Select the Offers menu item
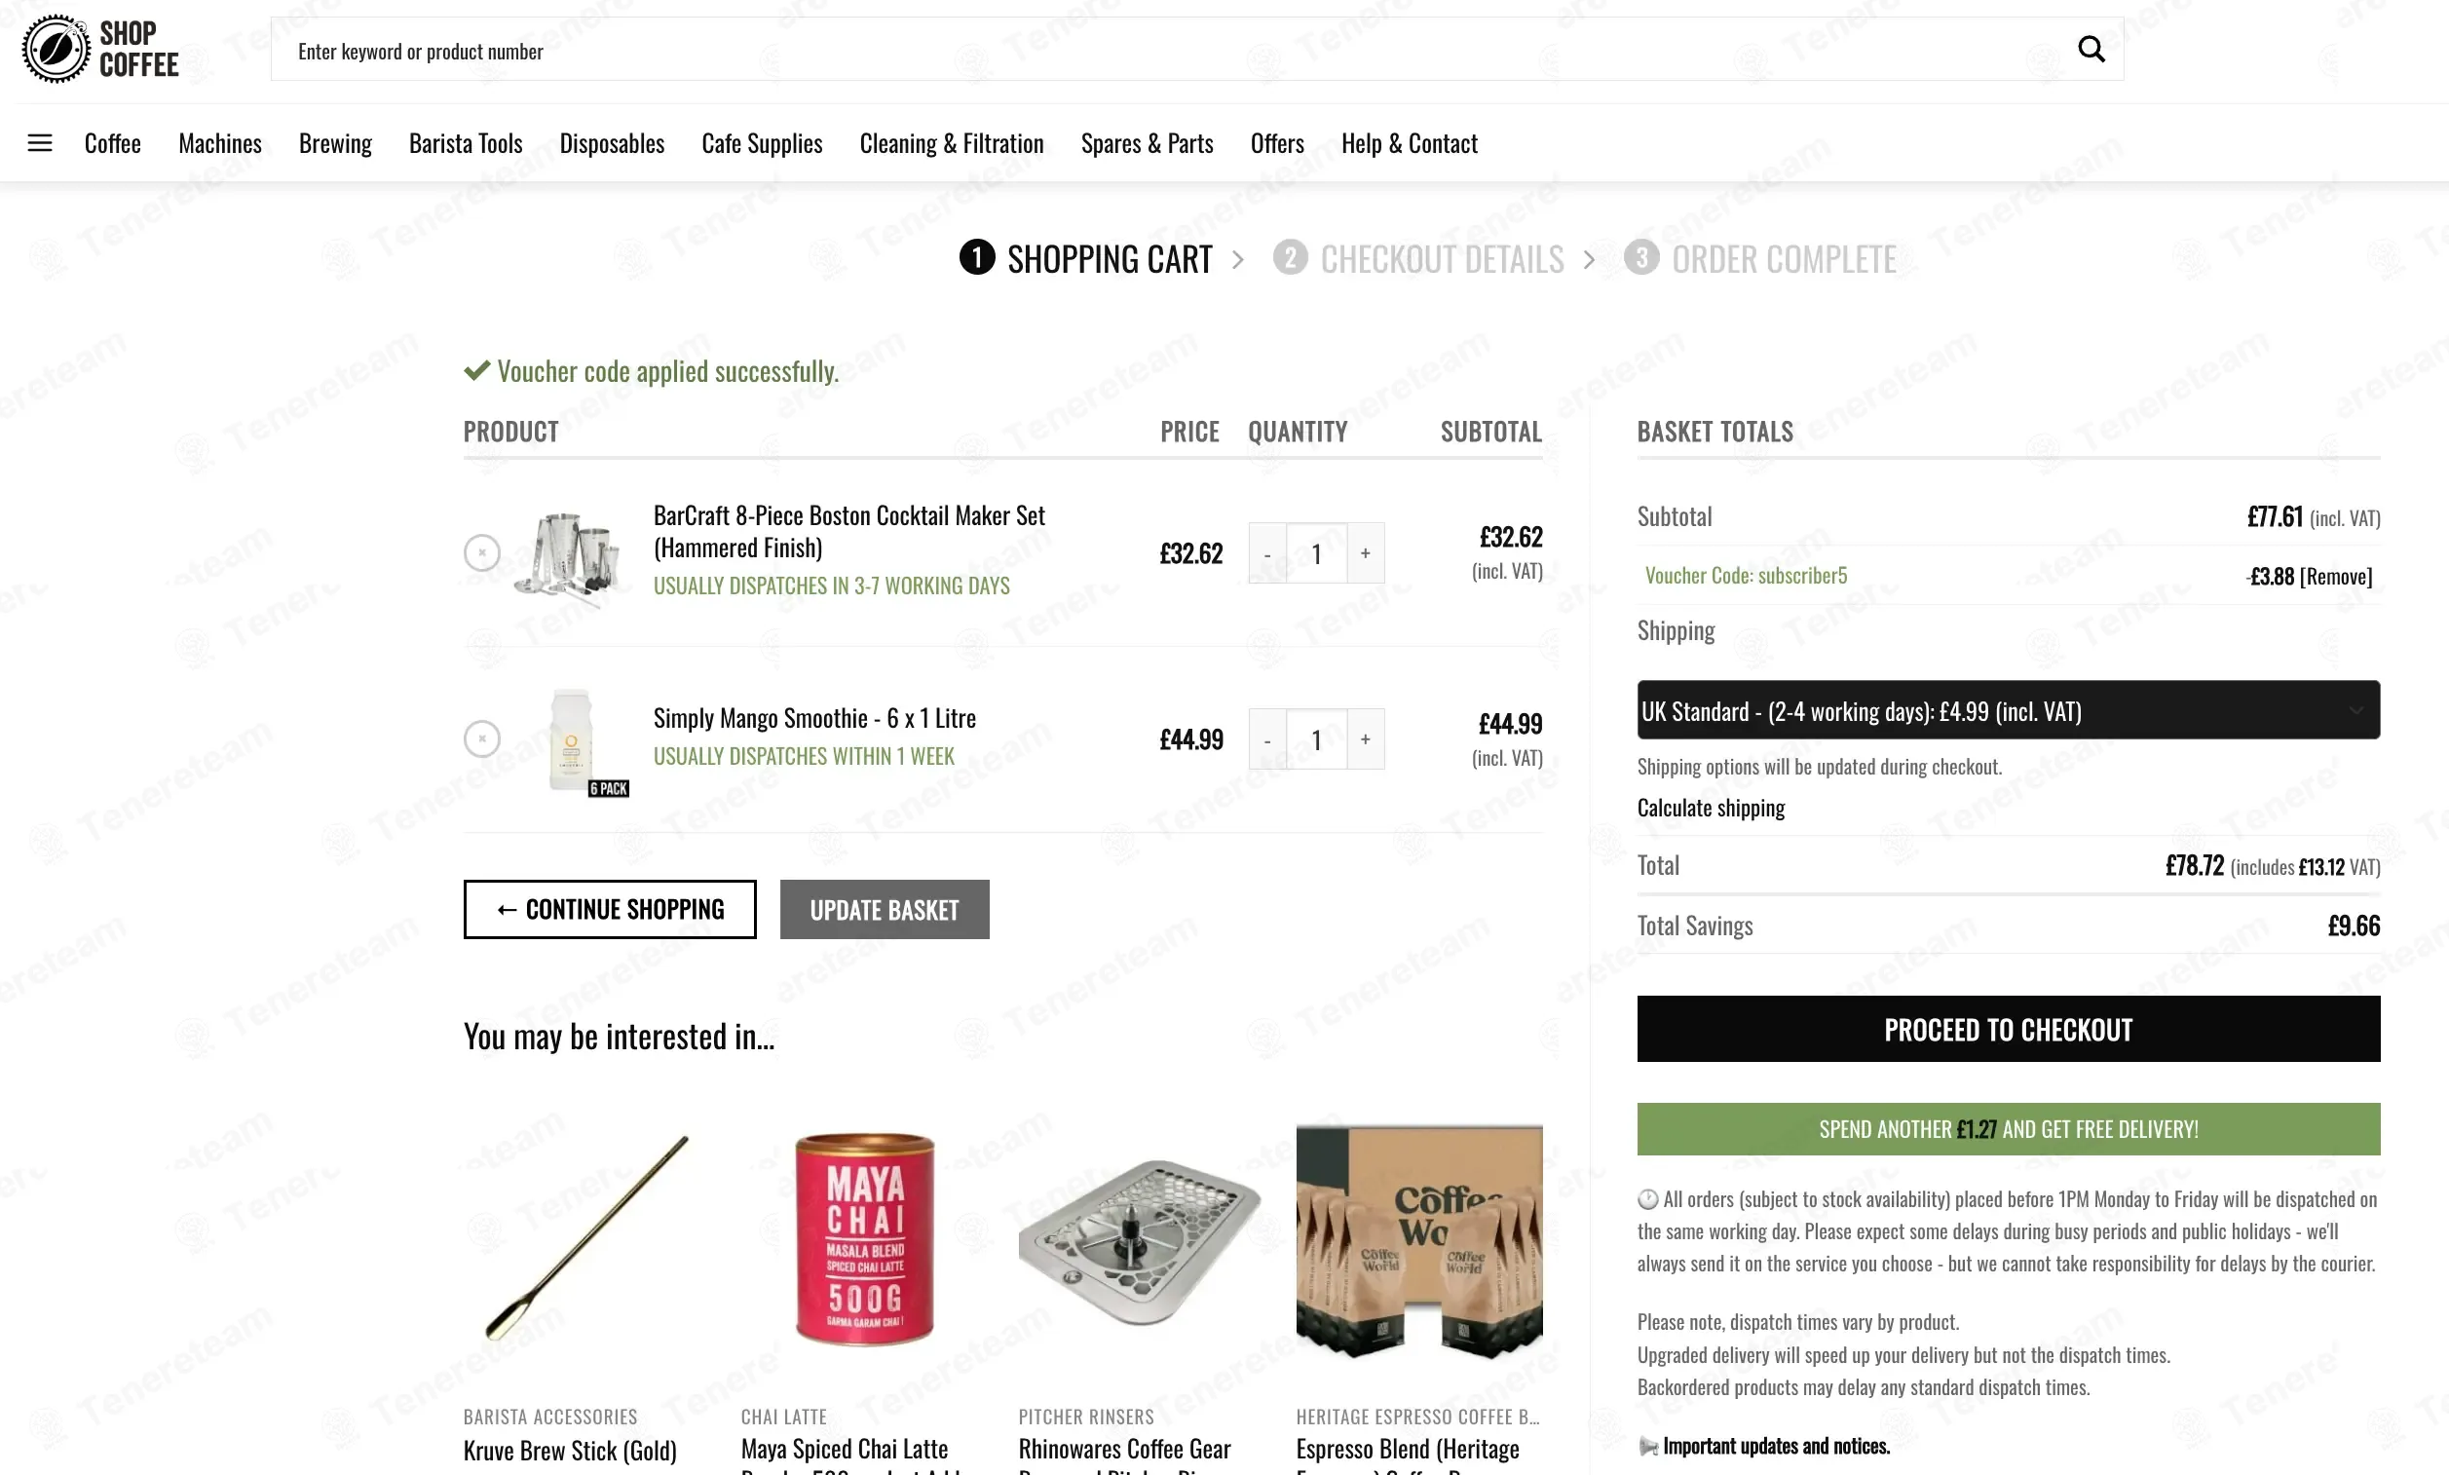Image resolution: width=2449 pixels, height=1475 pixels. 1277,143
